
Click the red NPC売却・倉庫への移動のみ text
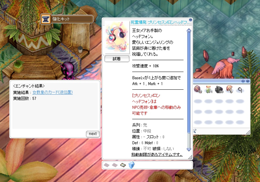pos(157,107)
